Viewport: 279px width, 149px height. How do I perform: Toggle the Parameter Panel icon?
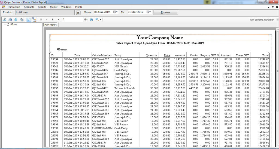pos(28,20)
